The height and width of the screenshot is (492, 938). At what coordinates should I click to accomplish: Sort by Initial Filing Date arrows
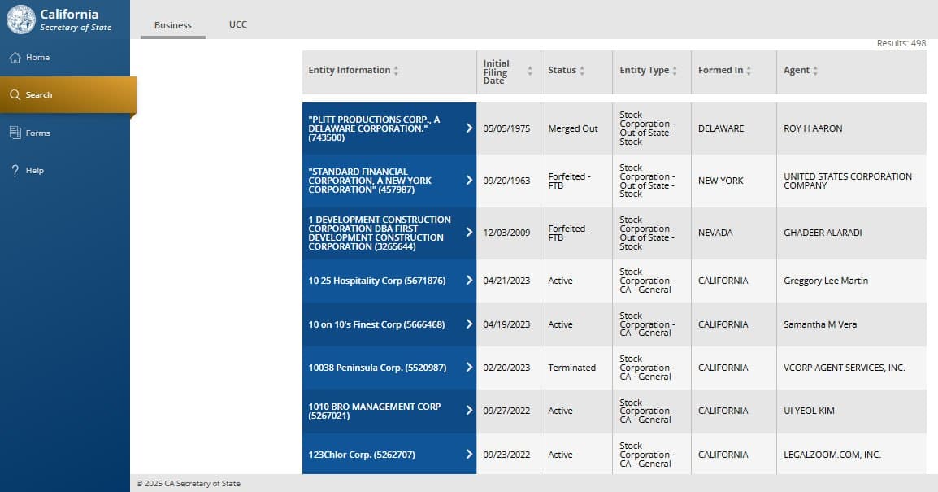[x=530, y=71]
